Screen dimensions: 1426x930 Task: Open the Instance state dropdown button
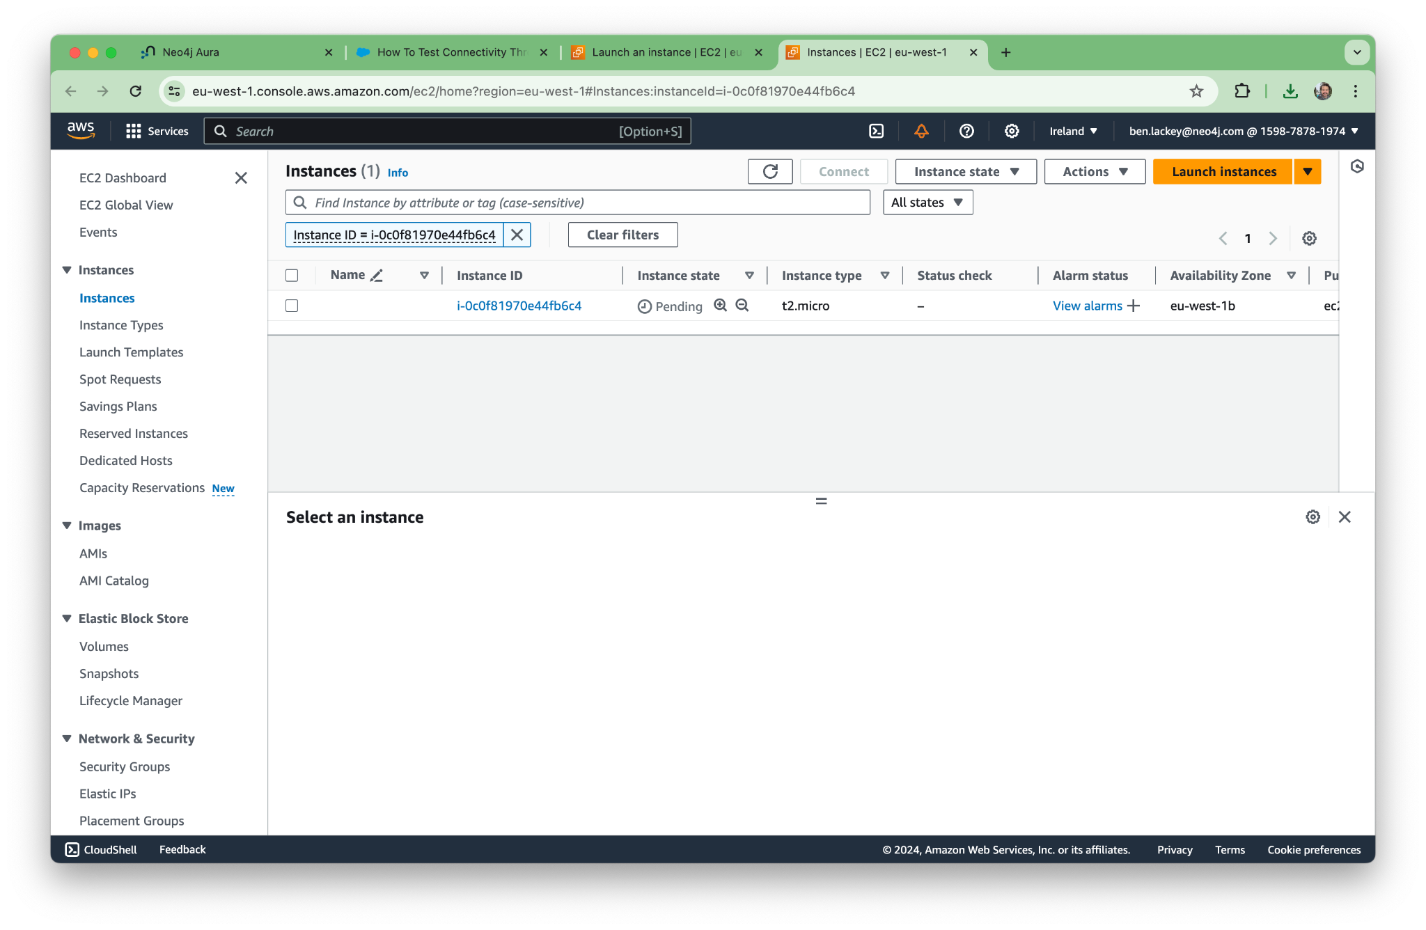pyautogui.click(x=966, y=171)
